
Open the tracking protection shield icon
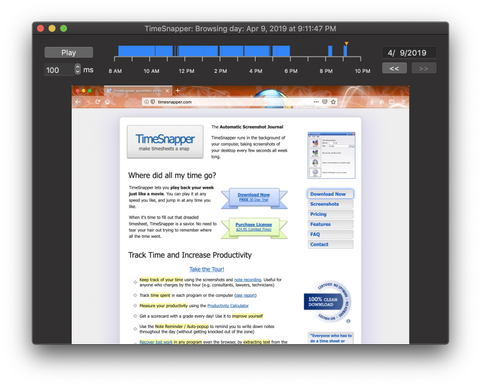153,101
